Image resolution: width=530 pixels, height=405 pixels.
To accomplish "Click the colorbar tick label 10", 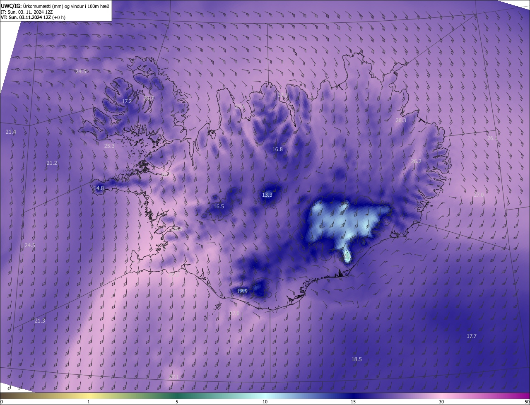I will click(265, 402).
